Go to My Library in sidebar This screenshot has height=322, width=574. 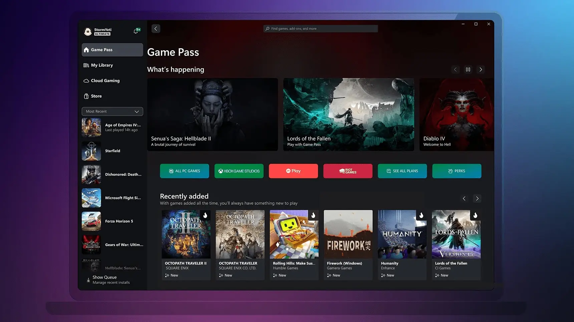click(102, 65)
